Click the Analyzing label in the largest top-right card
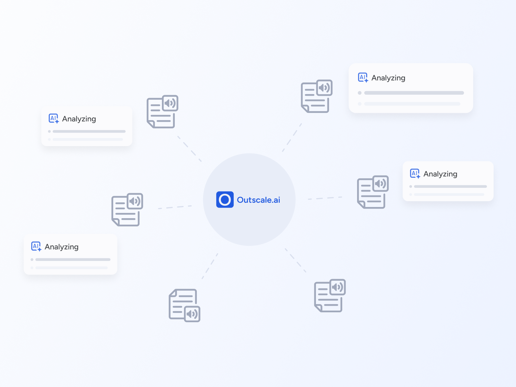516x387 pixels. (x=388, y=78)
